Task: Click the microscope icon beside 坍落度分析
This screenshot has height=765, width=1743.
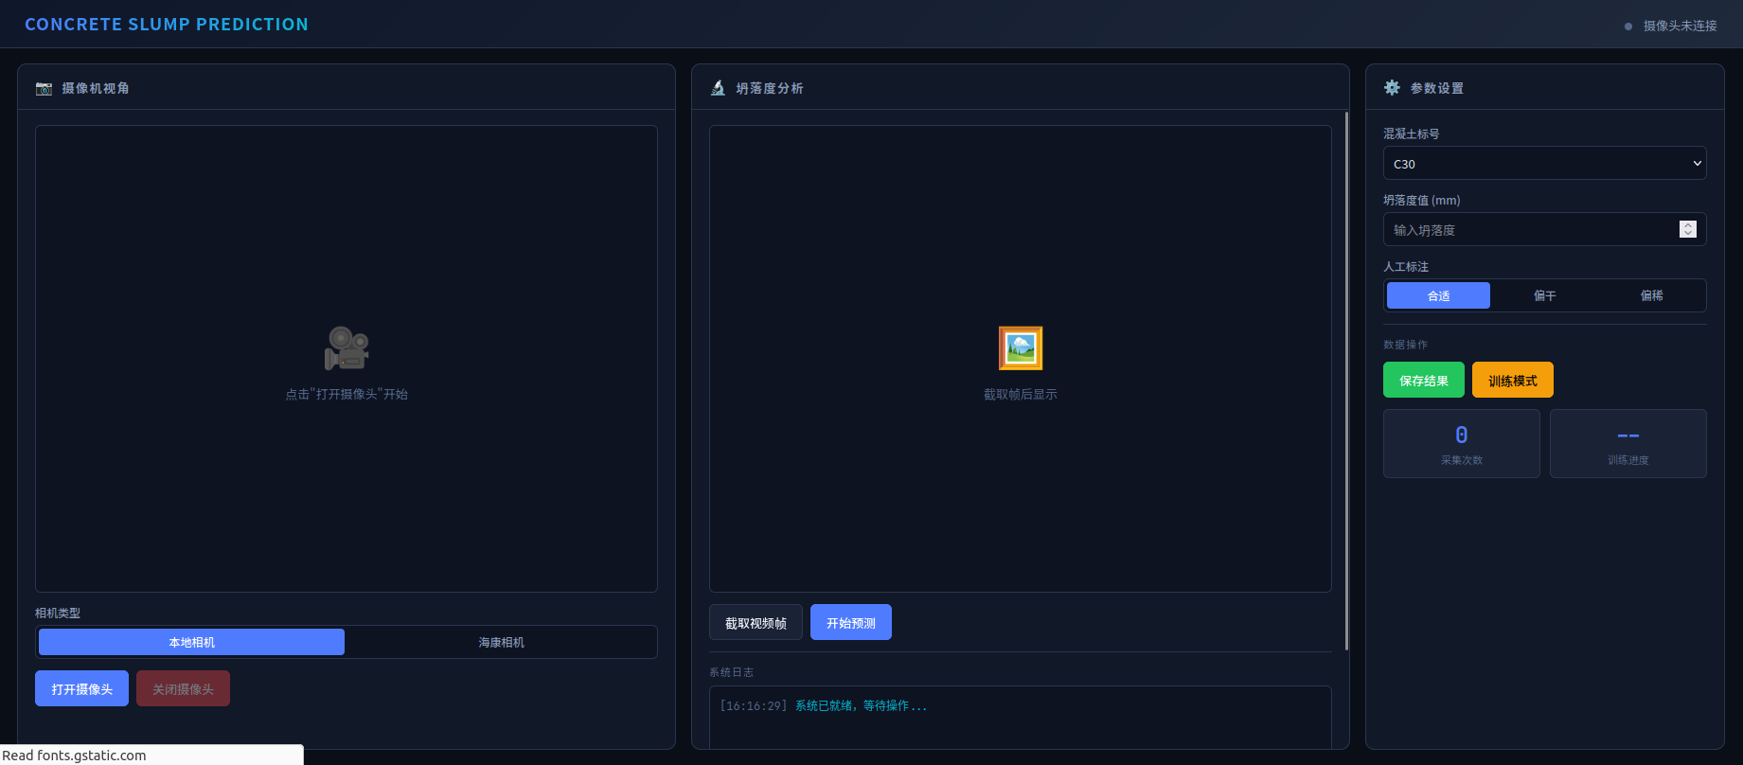Action: coord(718,88)
